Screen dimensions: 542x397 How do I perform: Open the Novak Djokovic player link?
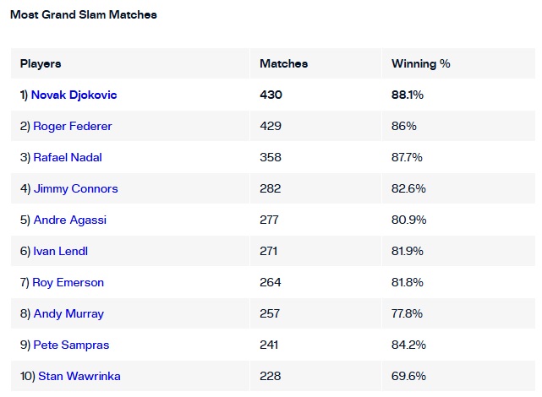74,95
